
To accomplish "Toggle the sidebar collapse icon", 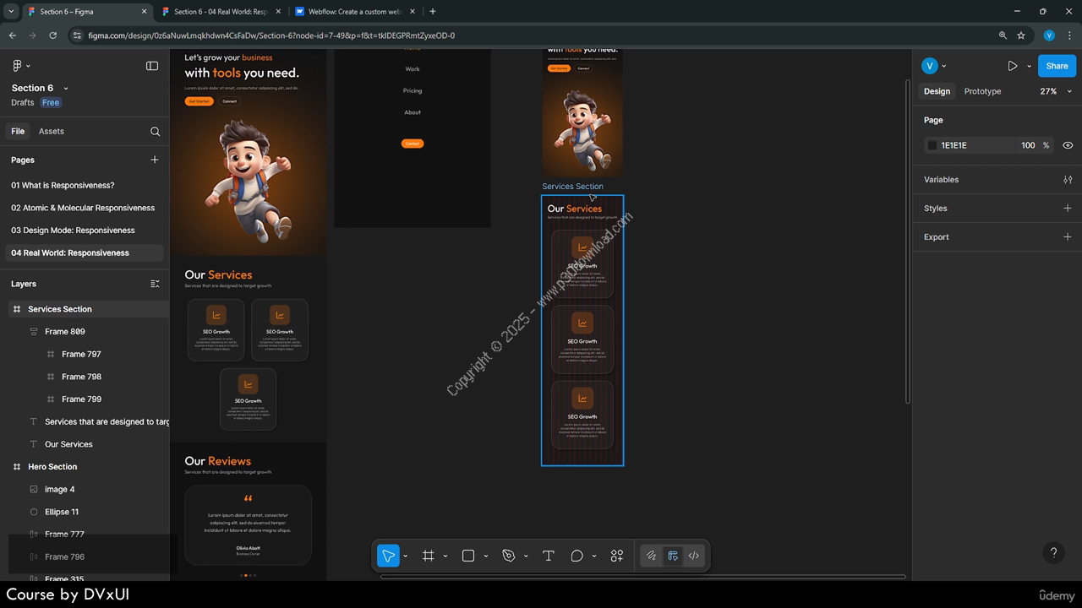I will click(152, 66).
